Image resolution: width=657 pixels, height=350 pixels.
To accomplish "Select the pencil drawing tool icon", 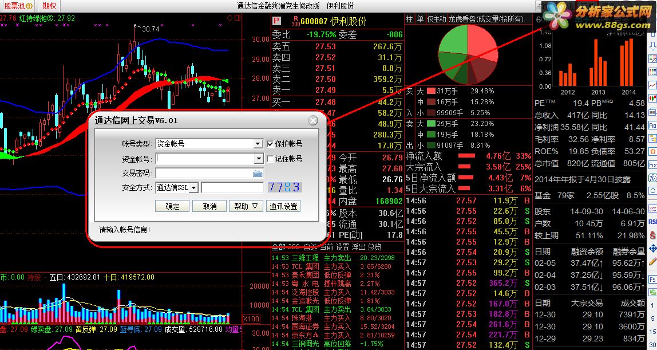I will (653, 262).
